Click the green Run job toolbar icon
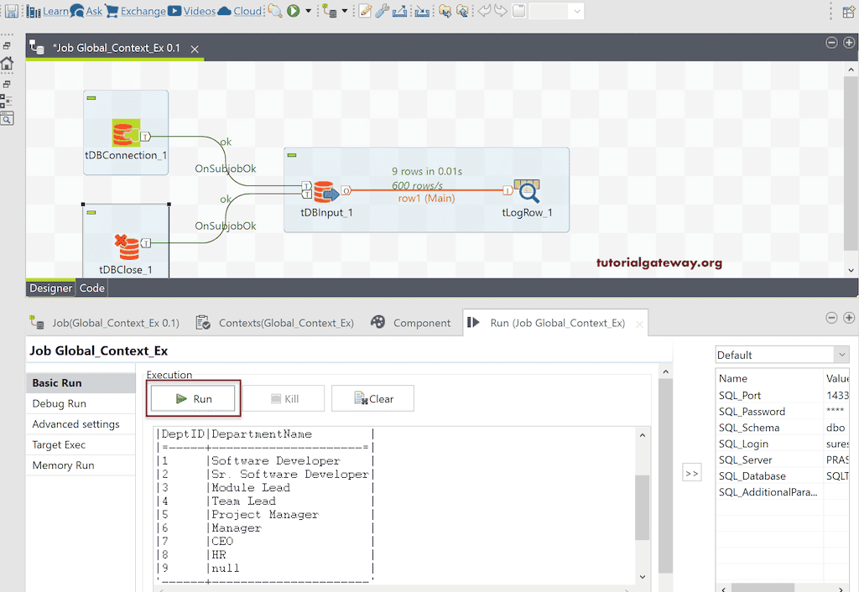 click(293, 11)
